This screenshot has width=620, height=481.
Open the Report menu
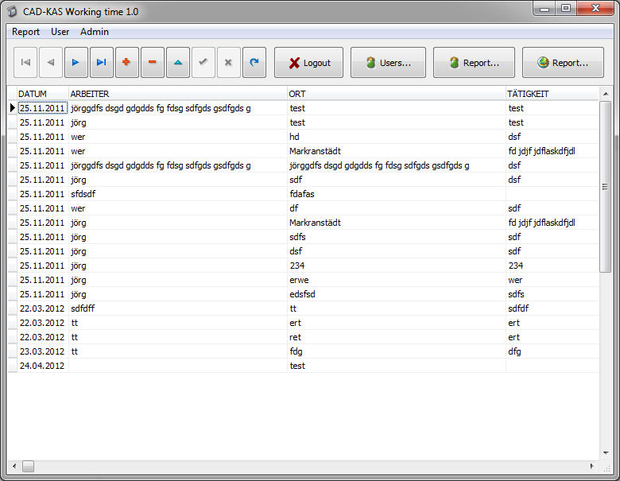coord(26,32)
